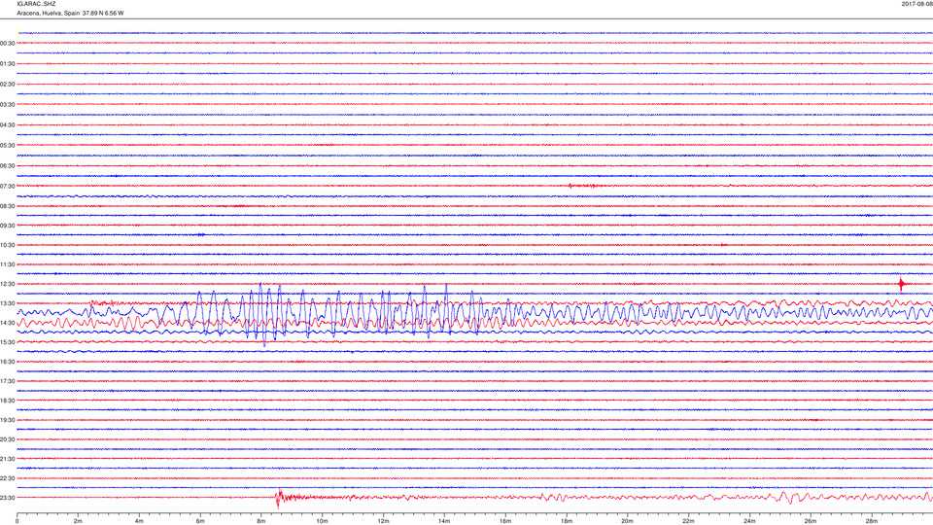
Task: Pick the 13:30 row label
Action: tap(7, 303)
